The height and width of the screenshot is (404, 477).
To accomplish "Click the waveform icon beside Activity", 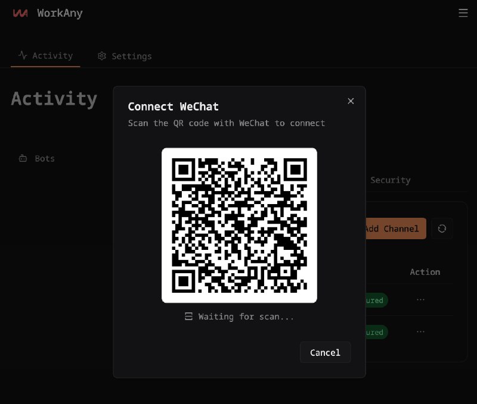I will pos(21,55).
